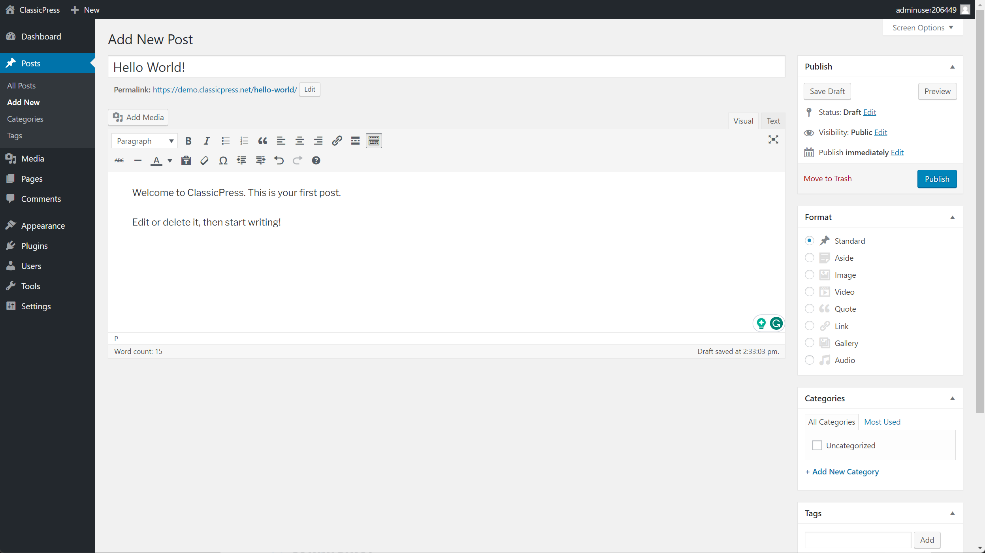Click the Blockquote icon
Image resolution: width=985 pixels, height=553 pixels.
pos(262,141)
